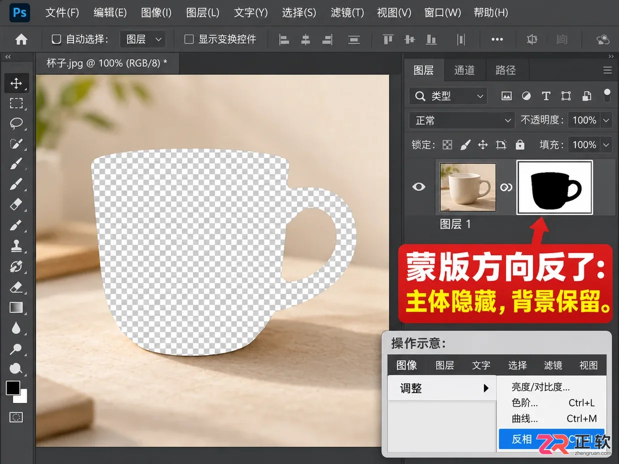Filter layers by smart object icon

coord(587,96)
